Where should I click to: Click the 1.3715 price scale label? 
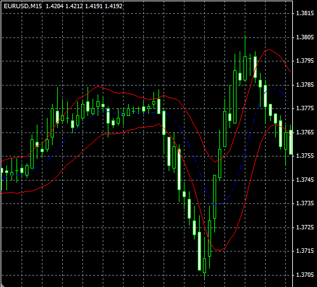[x=305, y=251]
